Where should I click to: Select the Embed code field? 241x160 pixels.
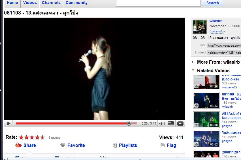point(224,53)
